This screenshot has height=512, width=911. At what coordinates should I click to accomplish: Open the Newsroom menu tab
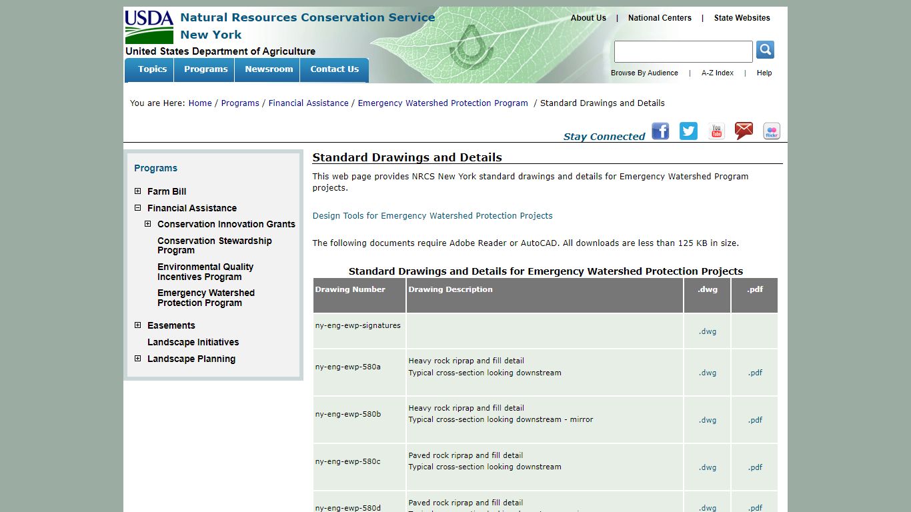(x=267, y=69)
